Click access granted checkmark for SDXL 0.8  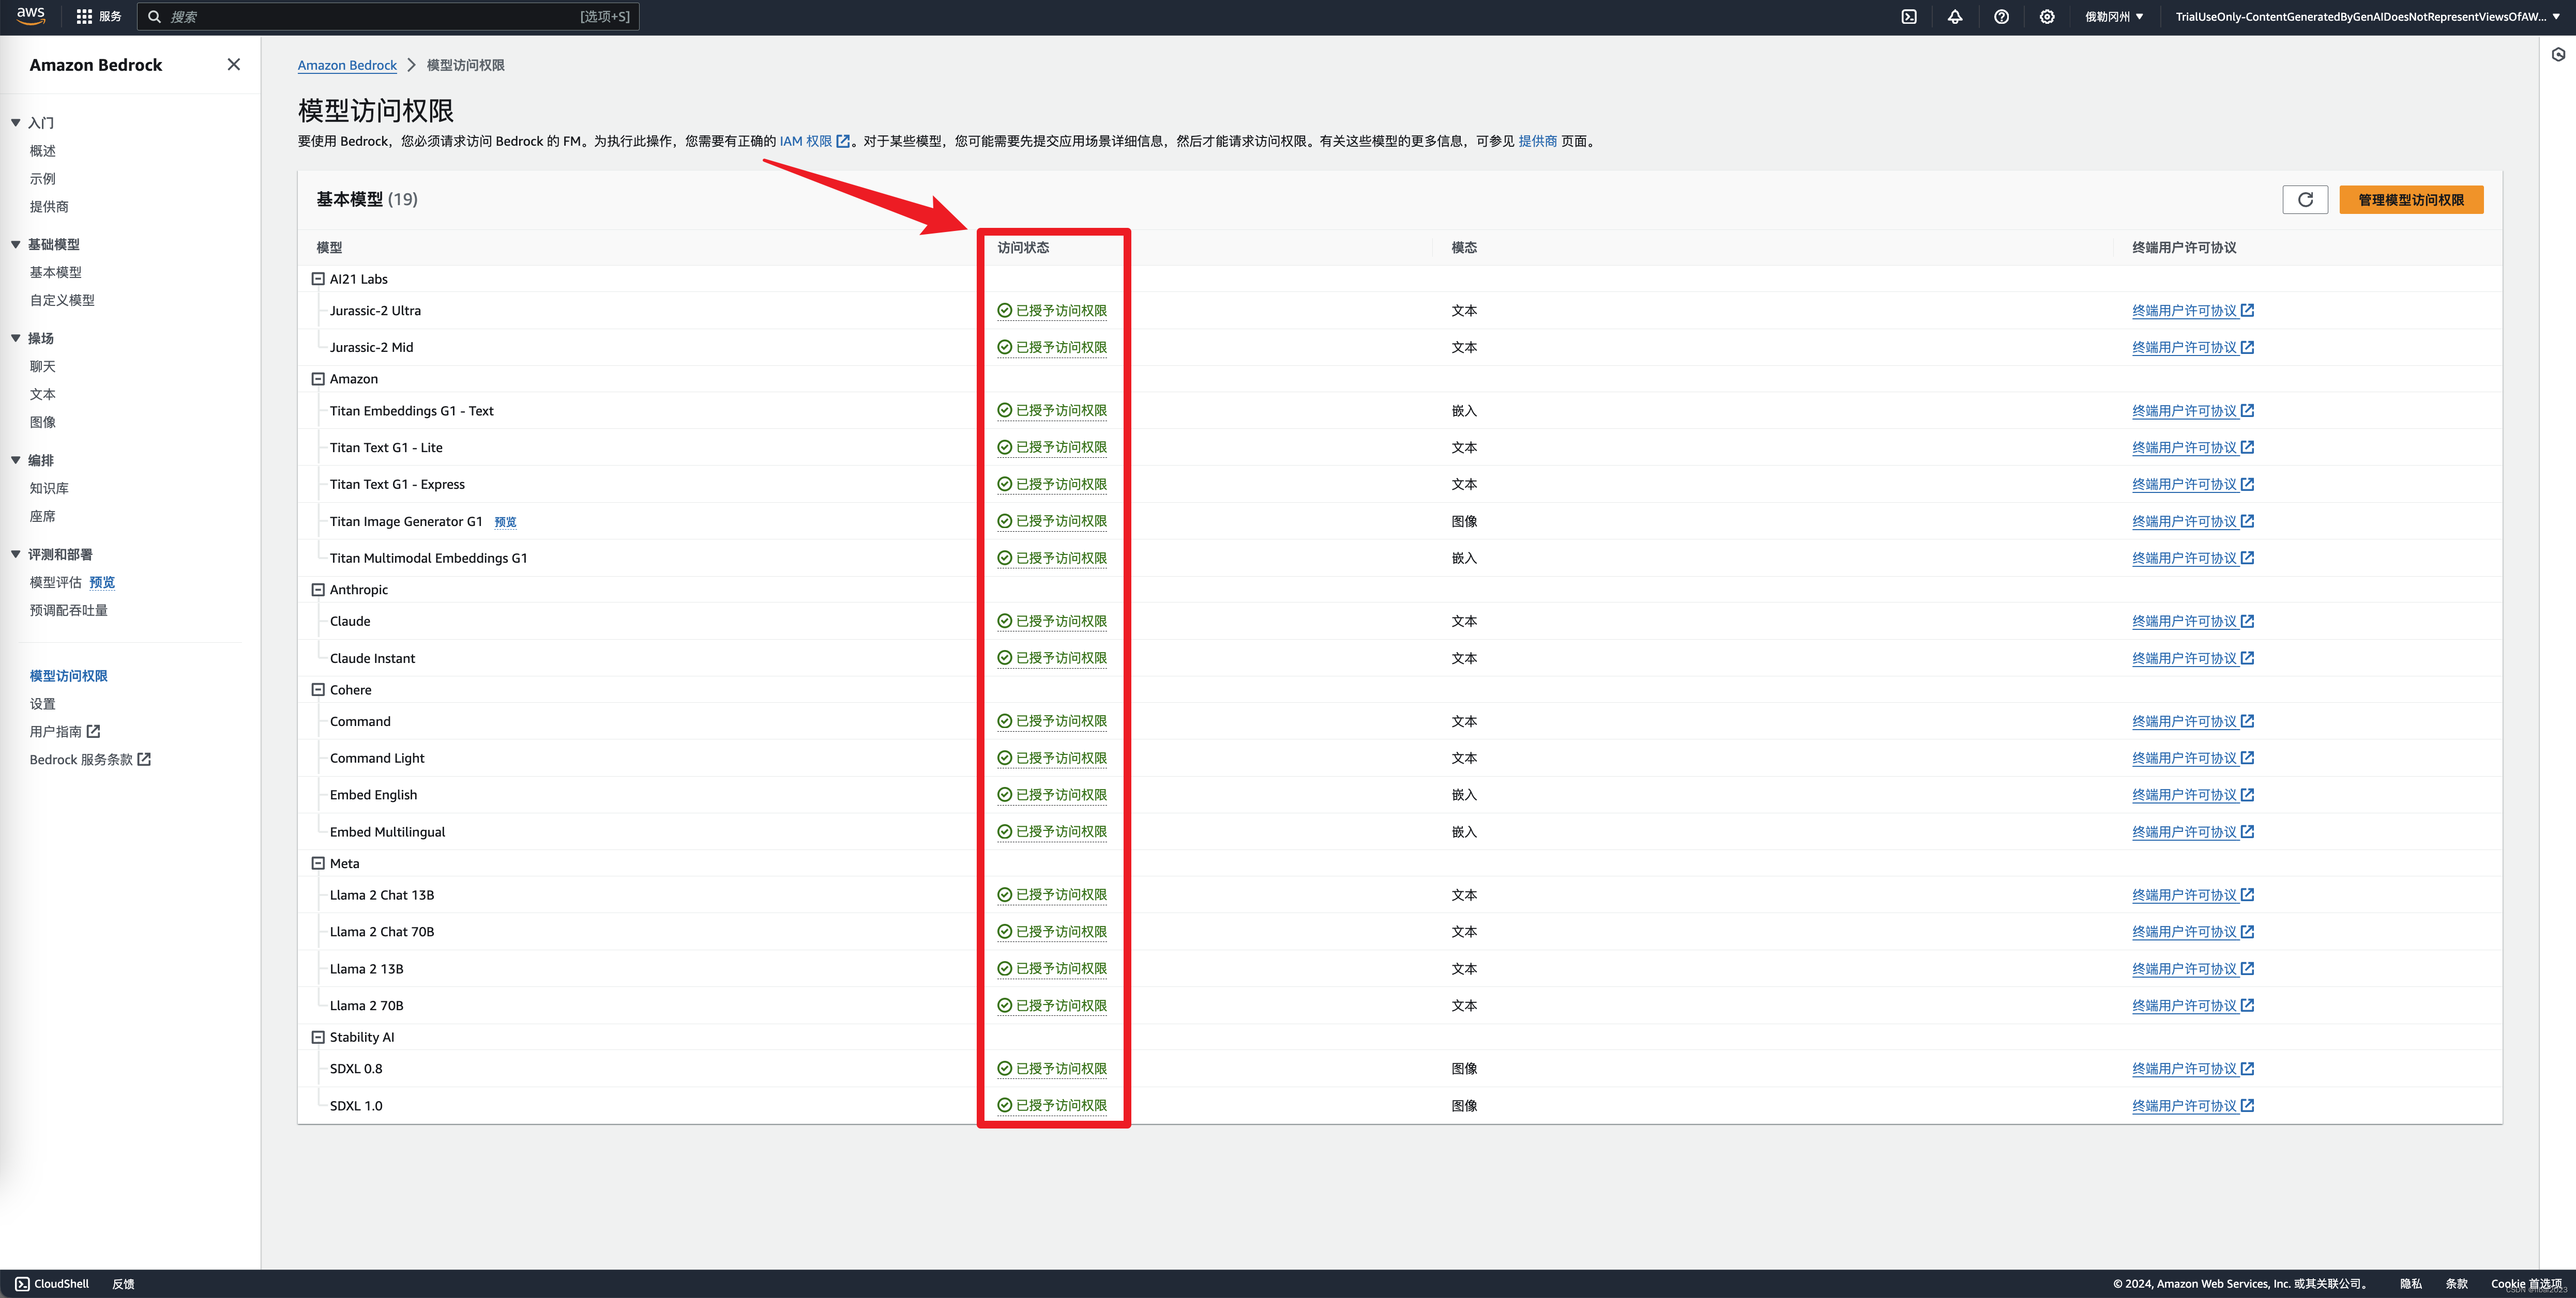[x=1004, y=1069]
